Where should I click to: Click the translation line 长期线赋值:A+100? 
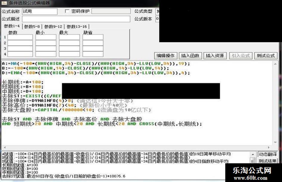pyautogui.click(x=20, y=165)
